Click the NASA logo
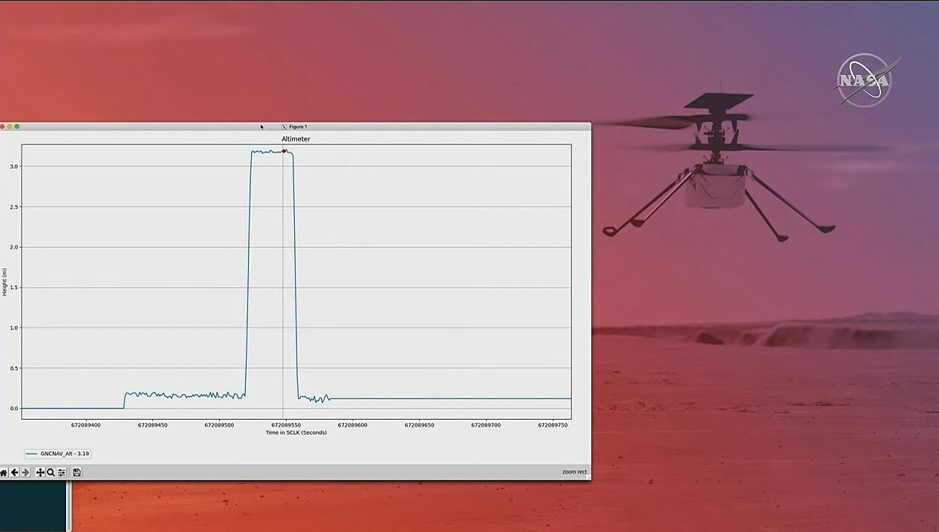This screenshot has width=939, height=532. 863,80
